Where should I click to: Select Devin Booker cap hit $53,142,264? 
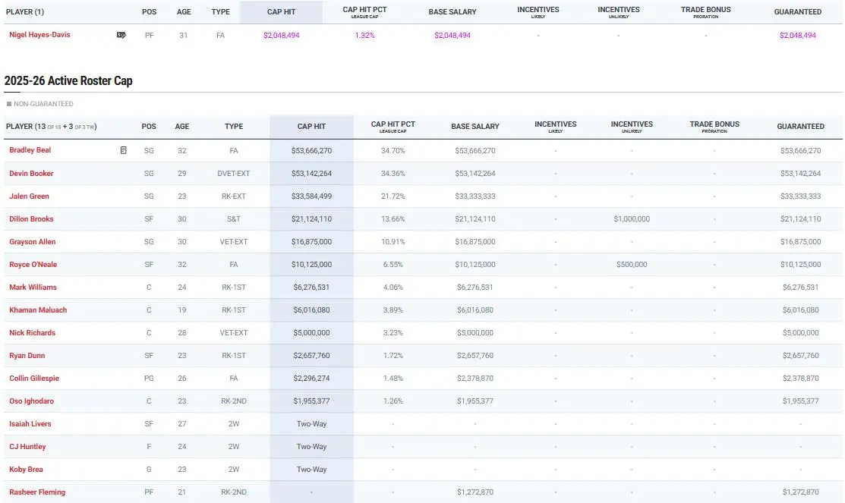[311, 174]
